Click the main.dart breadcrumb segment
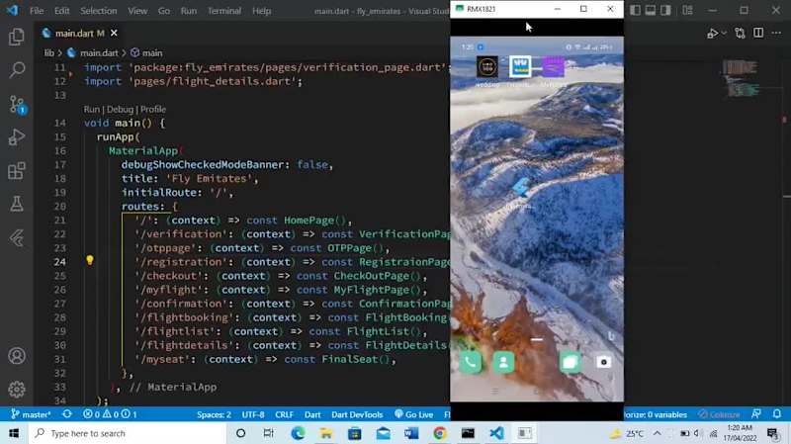 99,53
